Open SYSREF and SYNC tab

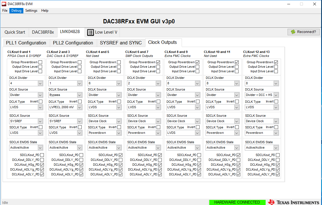pos(121,43)
